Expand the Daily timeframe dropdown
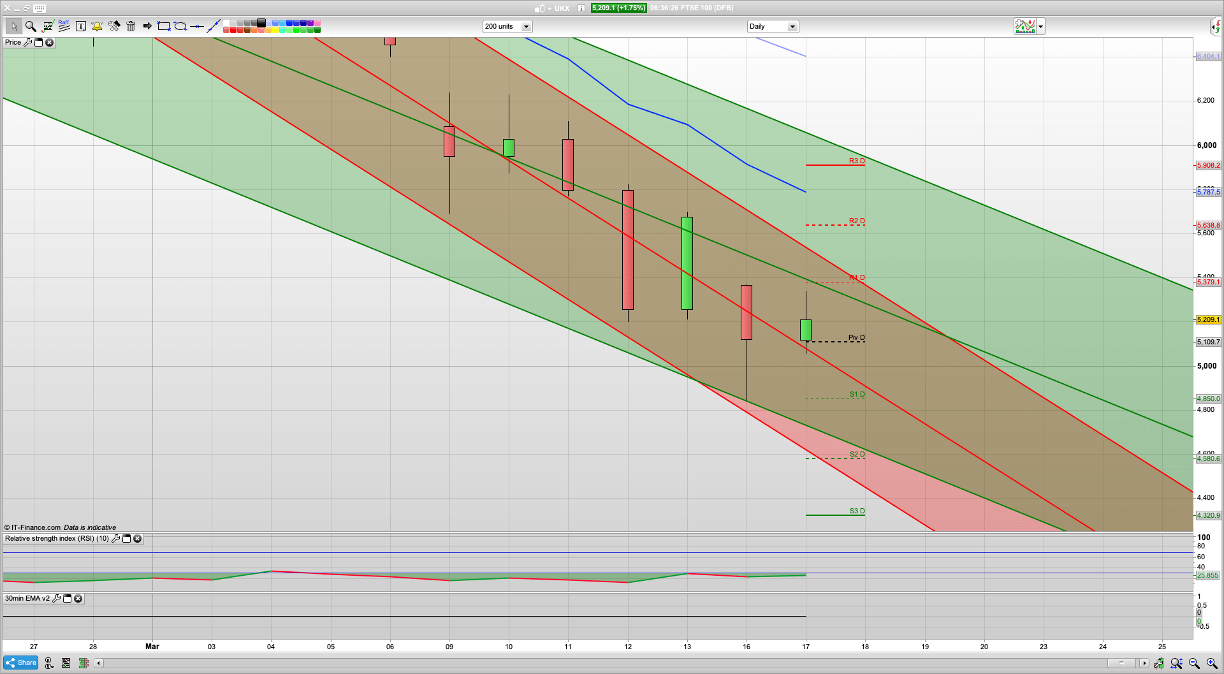 [792, 27]
